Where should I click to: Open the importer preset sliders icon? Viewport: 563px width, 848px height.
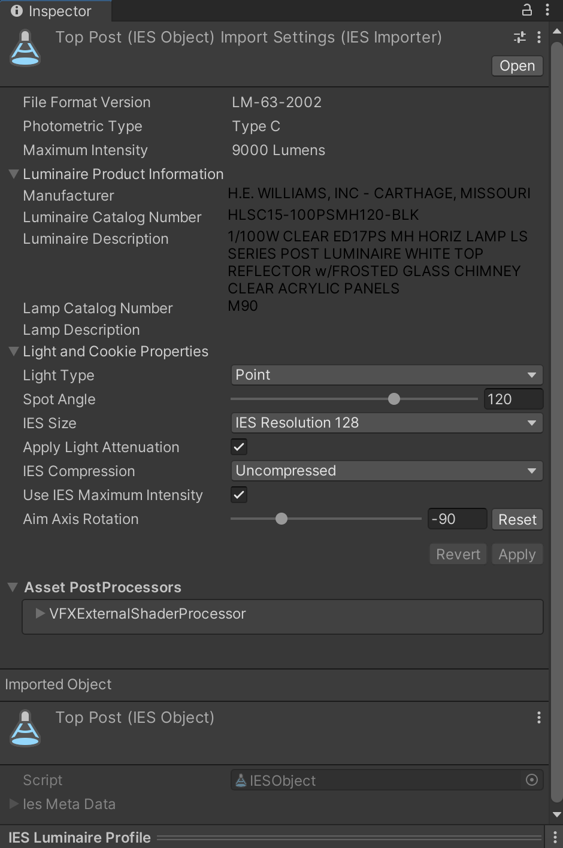pyautogui.click(x=520, y=37)
